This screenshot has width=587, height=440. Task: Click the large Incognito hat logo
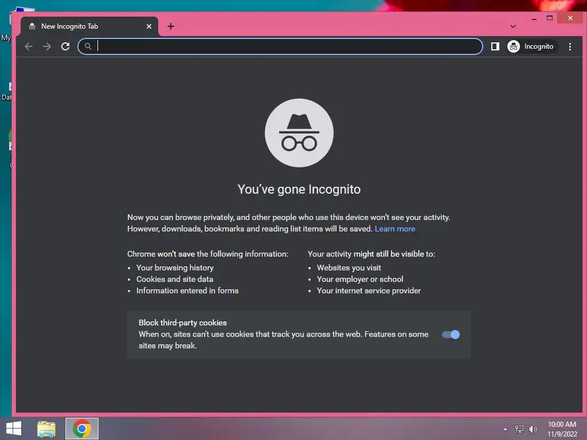pos(299,133)
